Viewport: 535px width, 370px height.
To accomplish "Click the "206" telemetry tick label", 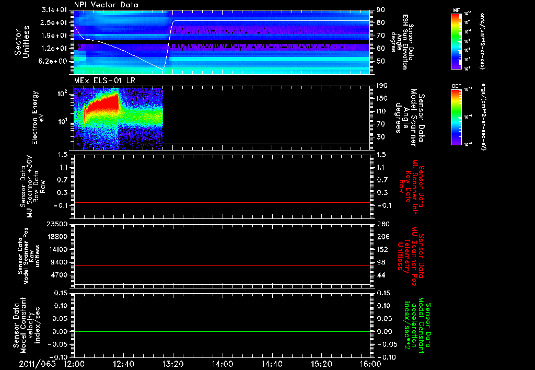I will [382, 237].
